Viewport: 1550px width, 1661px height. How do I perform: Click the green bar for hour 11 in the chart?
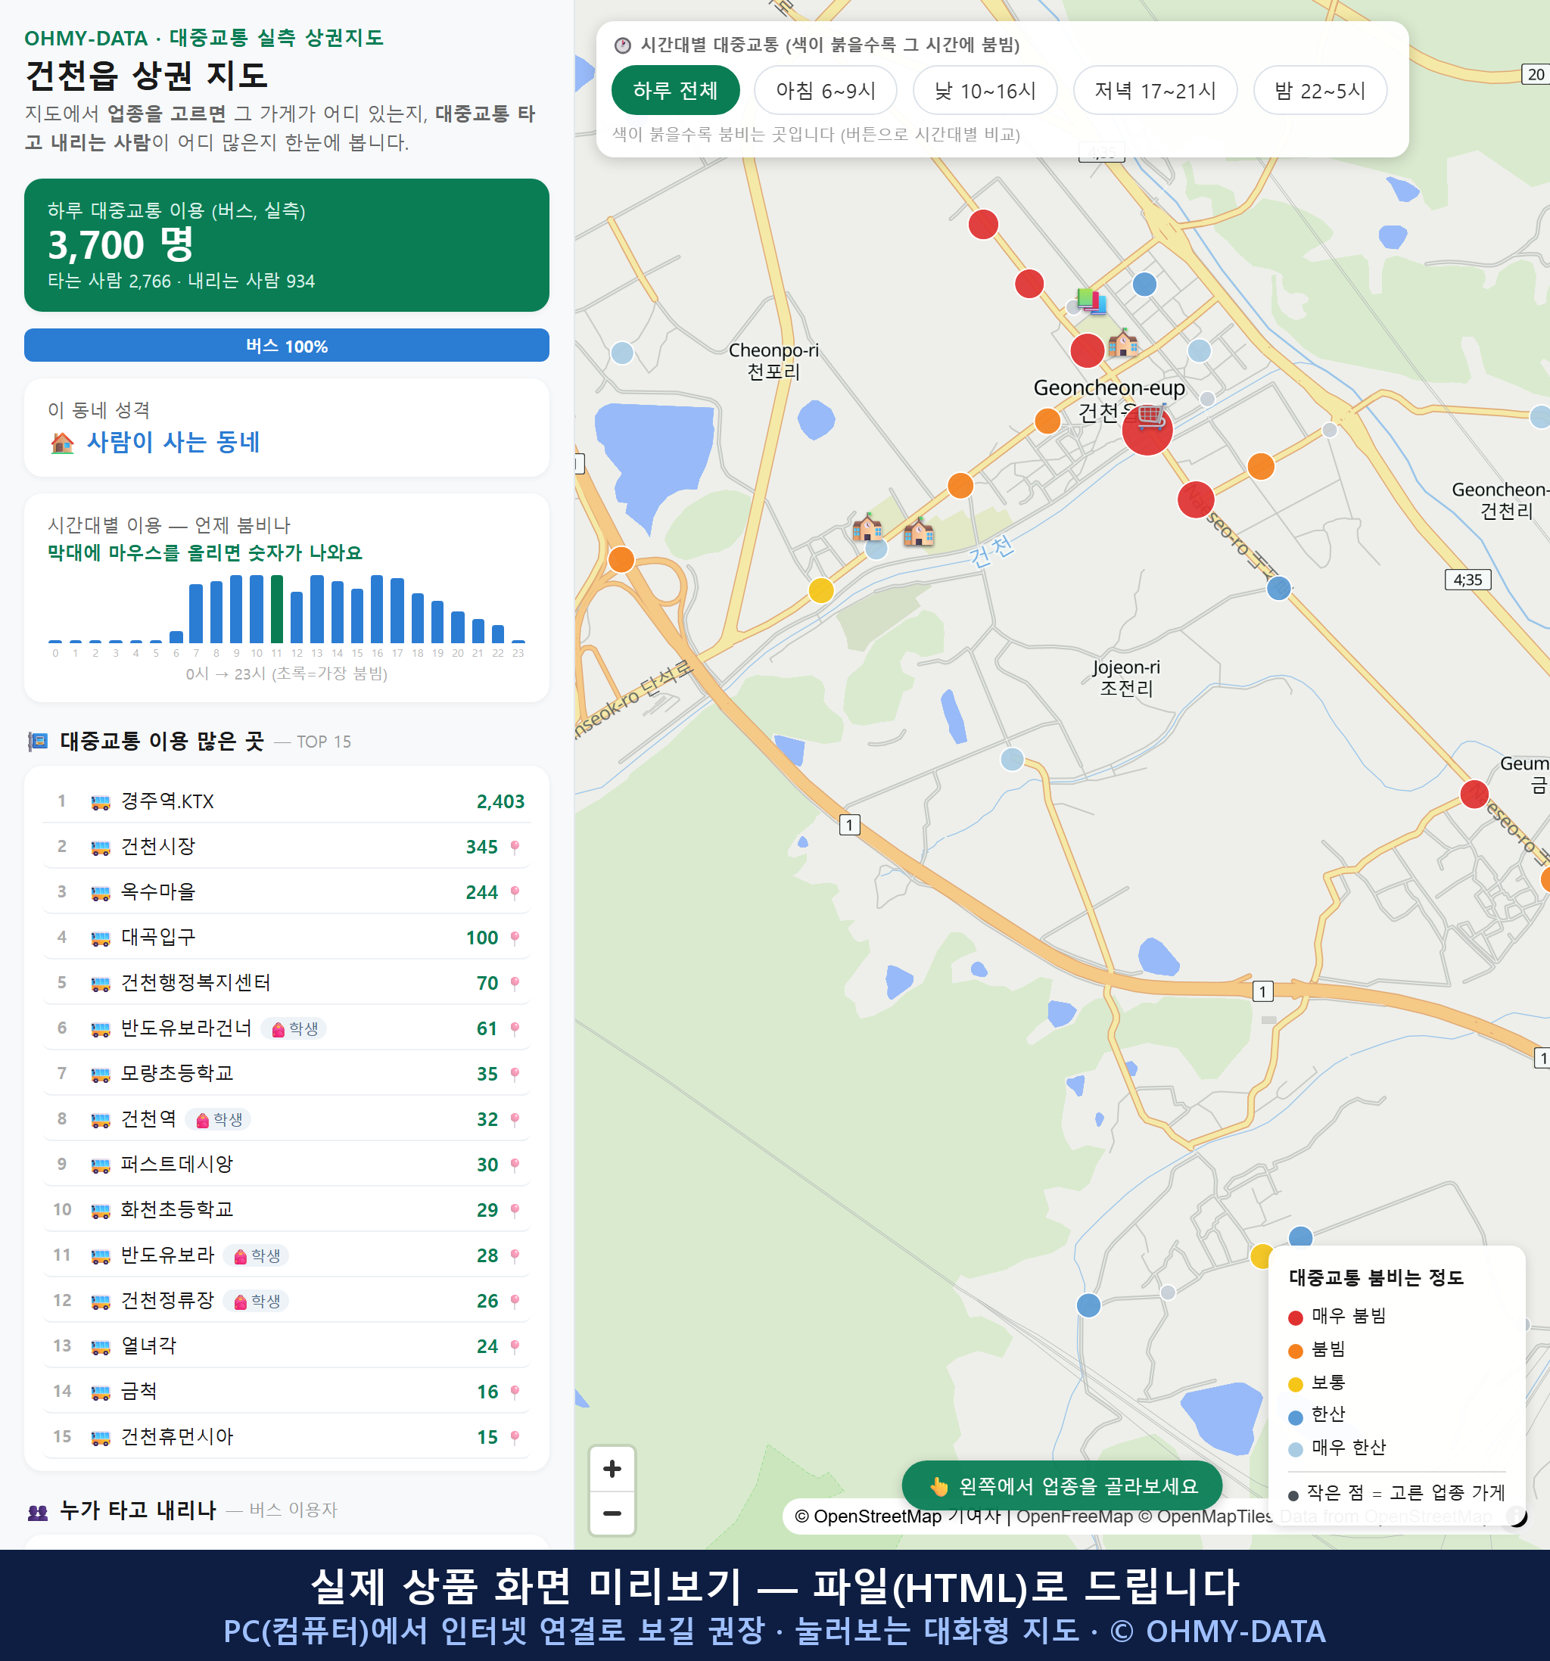tap(276, 608)
